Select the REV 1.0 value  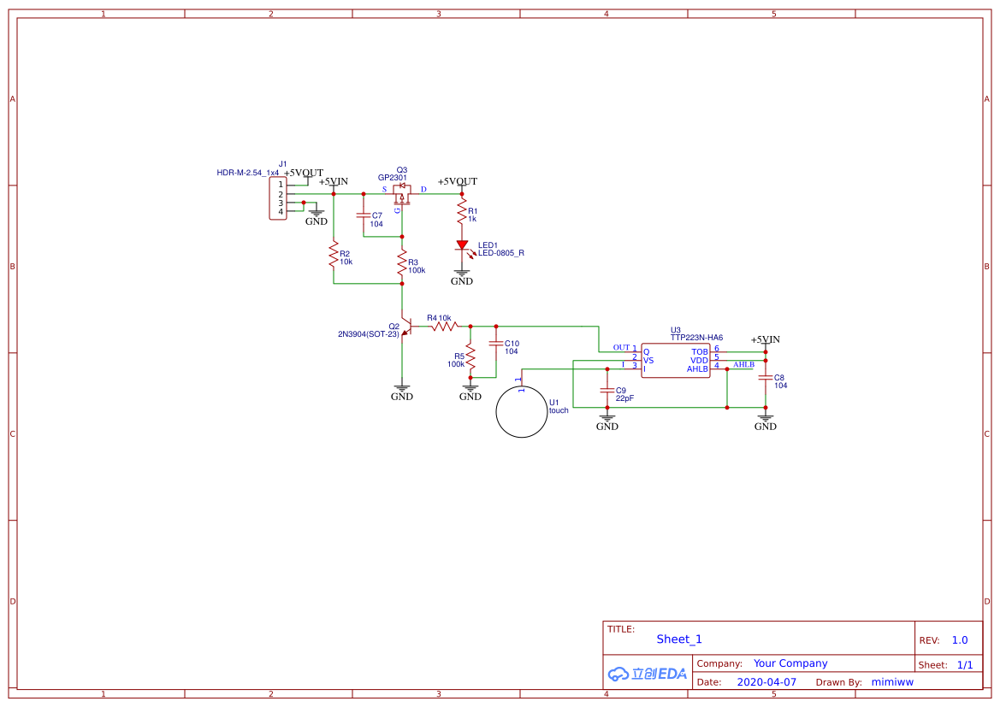[960, 640]
